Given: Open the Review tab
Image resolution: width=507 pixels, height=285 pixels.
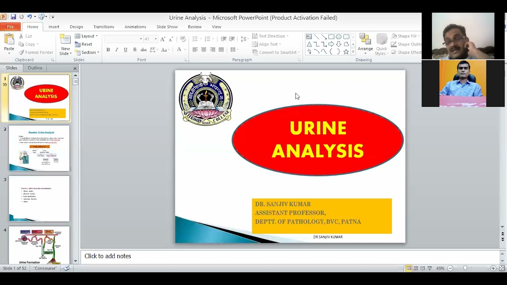Looking at the screenshot, I should [x=195, y=27].
